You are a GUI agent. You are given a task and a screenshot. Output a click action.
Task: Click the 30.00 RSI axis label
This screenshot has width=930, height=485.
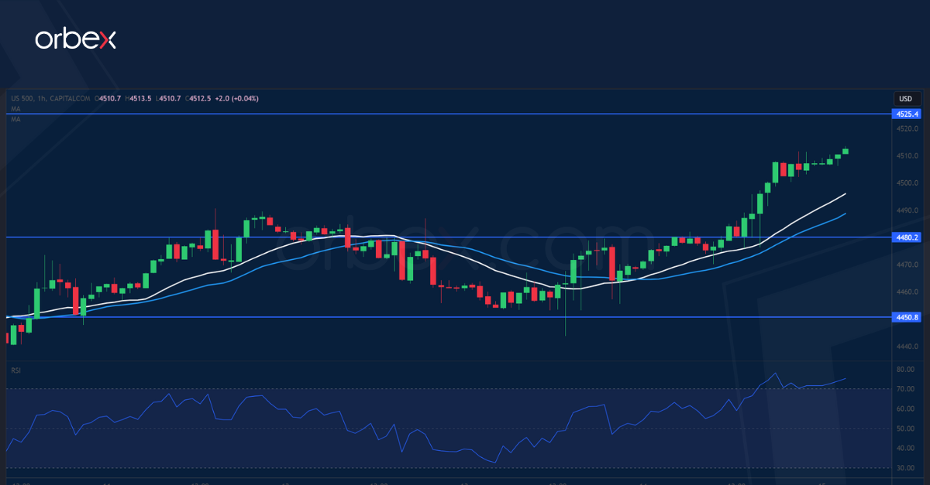(908, 468)
